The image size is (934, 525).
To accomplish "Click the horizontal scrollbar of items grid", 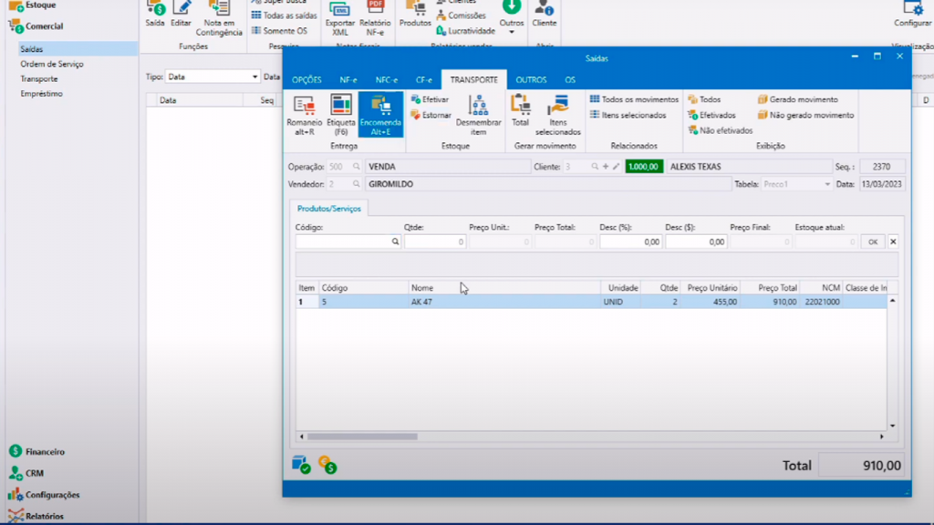I will tap(365, 437).
